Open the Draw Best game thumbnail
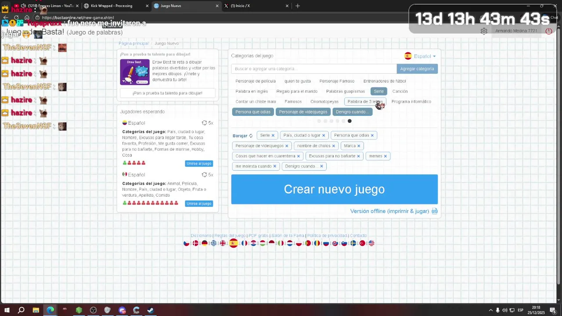This screenshot has height=316, width=562. point(135,72)
